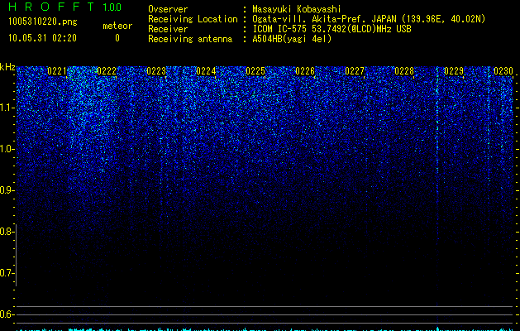Click frequency axis label 0.7
Viewport: 520px width, 331px height.
(7, 273)
